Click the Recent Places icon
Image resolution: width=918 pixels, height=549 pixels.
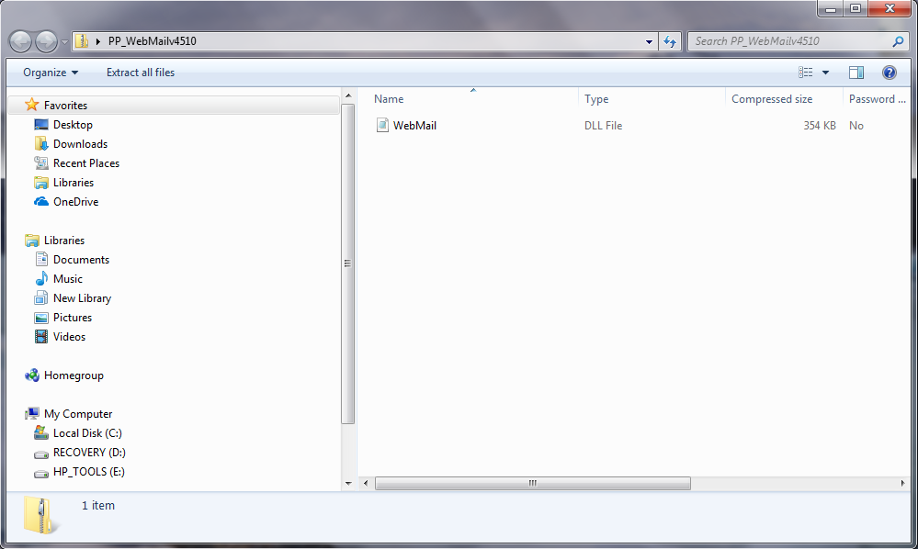click(41, 163)
